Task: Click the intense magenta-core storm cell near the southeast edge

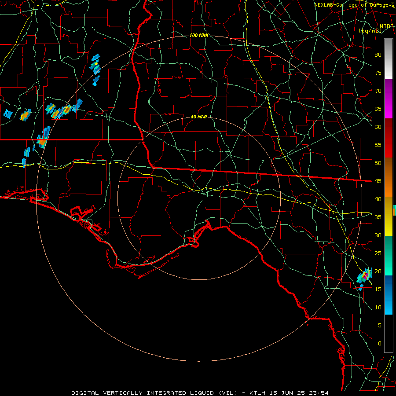Action: pos(365,275)
